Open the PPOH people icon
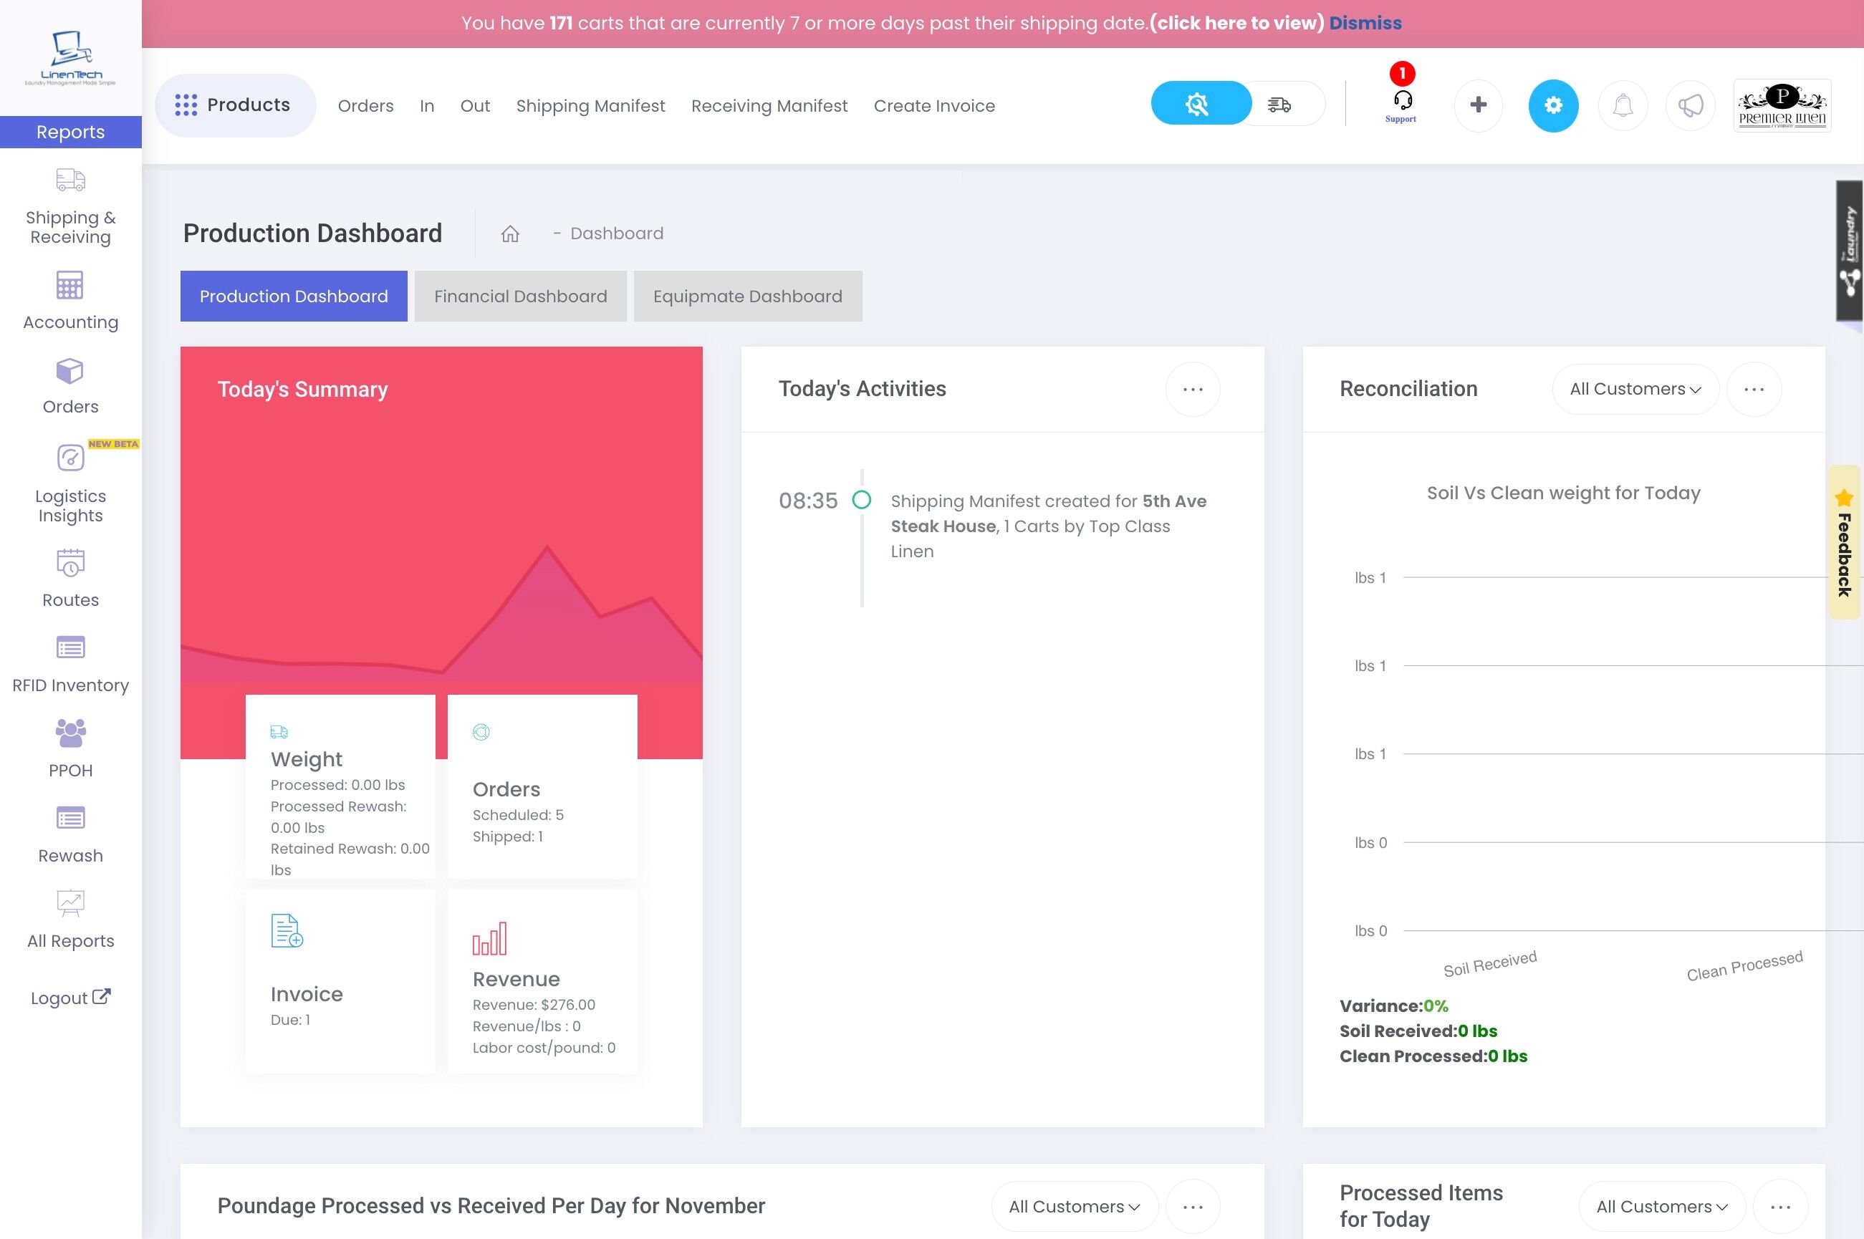This screenshot has width=1864, height=1239. click(x=70, y=733)
